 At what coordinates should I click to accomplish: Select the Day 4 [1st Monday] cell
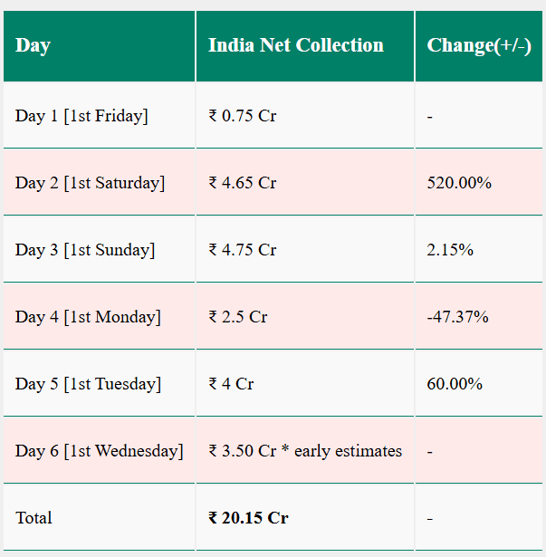(x=88, y=317)
